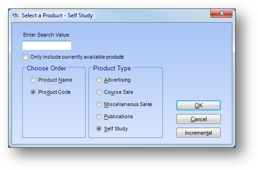This screenshot has height=170, width=258.
Task: Click the 'Select a Product - Self Study' title
Action: (x=57, y=15)
